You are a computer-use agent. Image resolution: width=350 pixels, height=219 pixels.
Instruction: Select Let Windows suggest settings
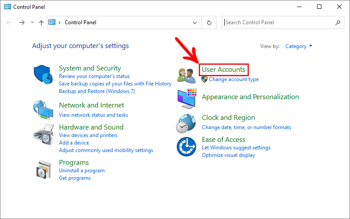[236, 148]
